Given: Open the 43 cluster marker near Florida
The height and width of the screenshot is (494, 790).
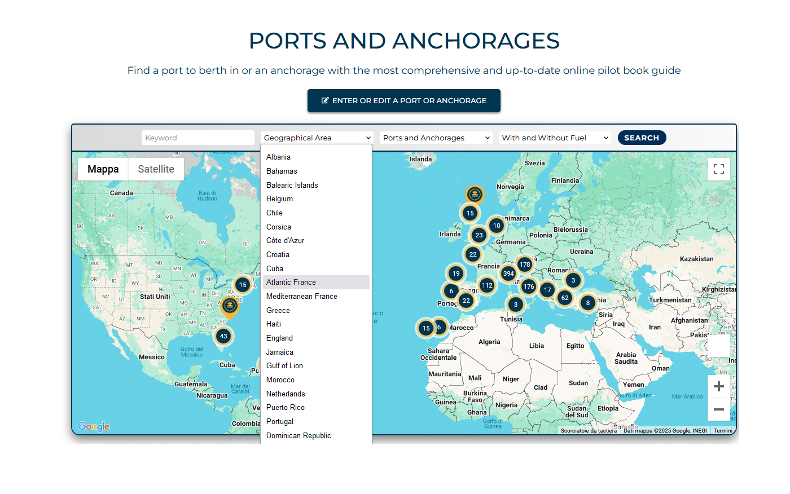Looking at the screenshot, I should [223, 336].
